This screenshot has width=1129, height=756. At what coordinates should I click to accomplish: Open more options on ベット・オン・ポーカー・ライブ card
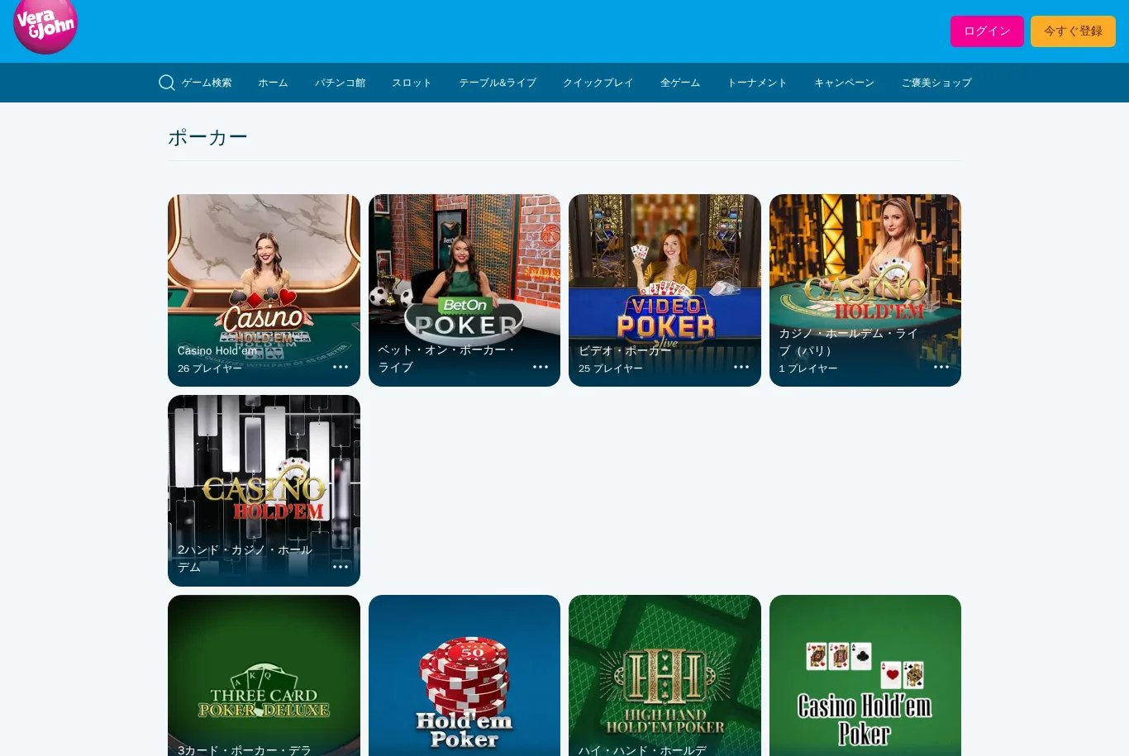[541, 367]
